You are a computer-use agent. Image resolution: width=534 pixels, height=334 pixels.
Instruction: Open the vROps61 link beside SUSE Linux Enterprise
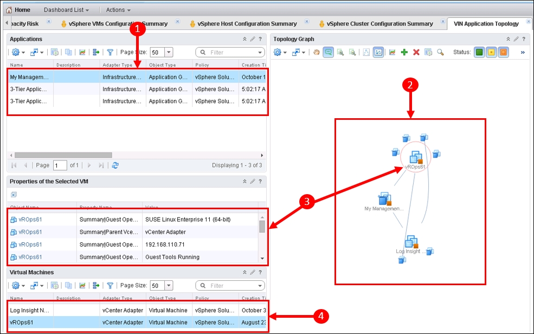click(x=30, y=220)
